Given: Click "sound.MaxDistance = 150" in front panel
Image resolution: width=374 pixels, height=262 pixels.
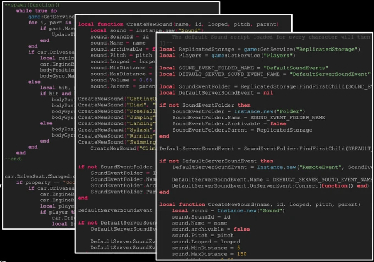Looking at the screenshot, I should tap(209, 254).
